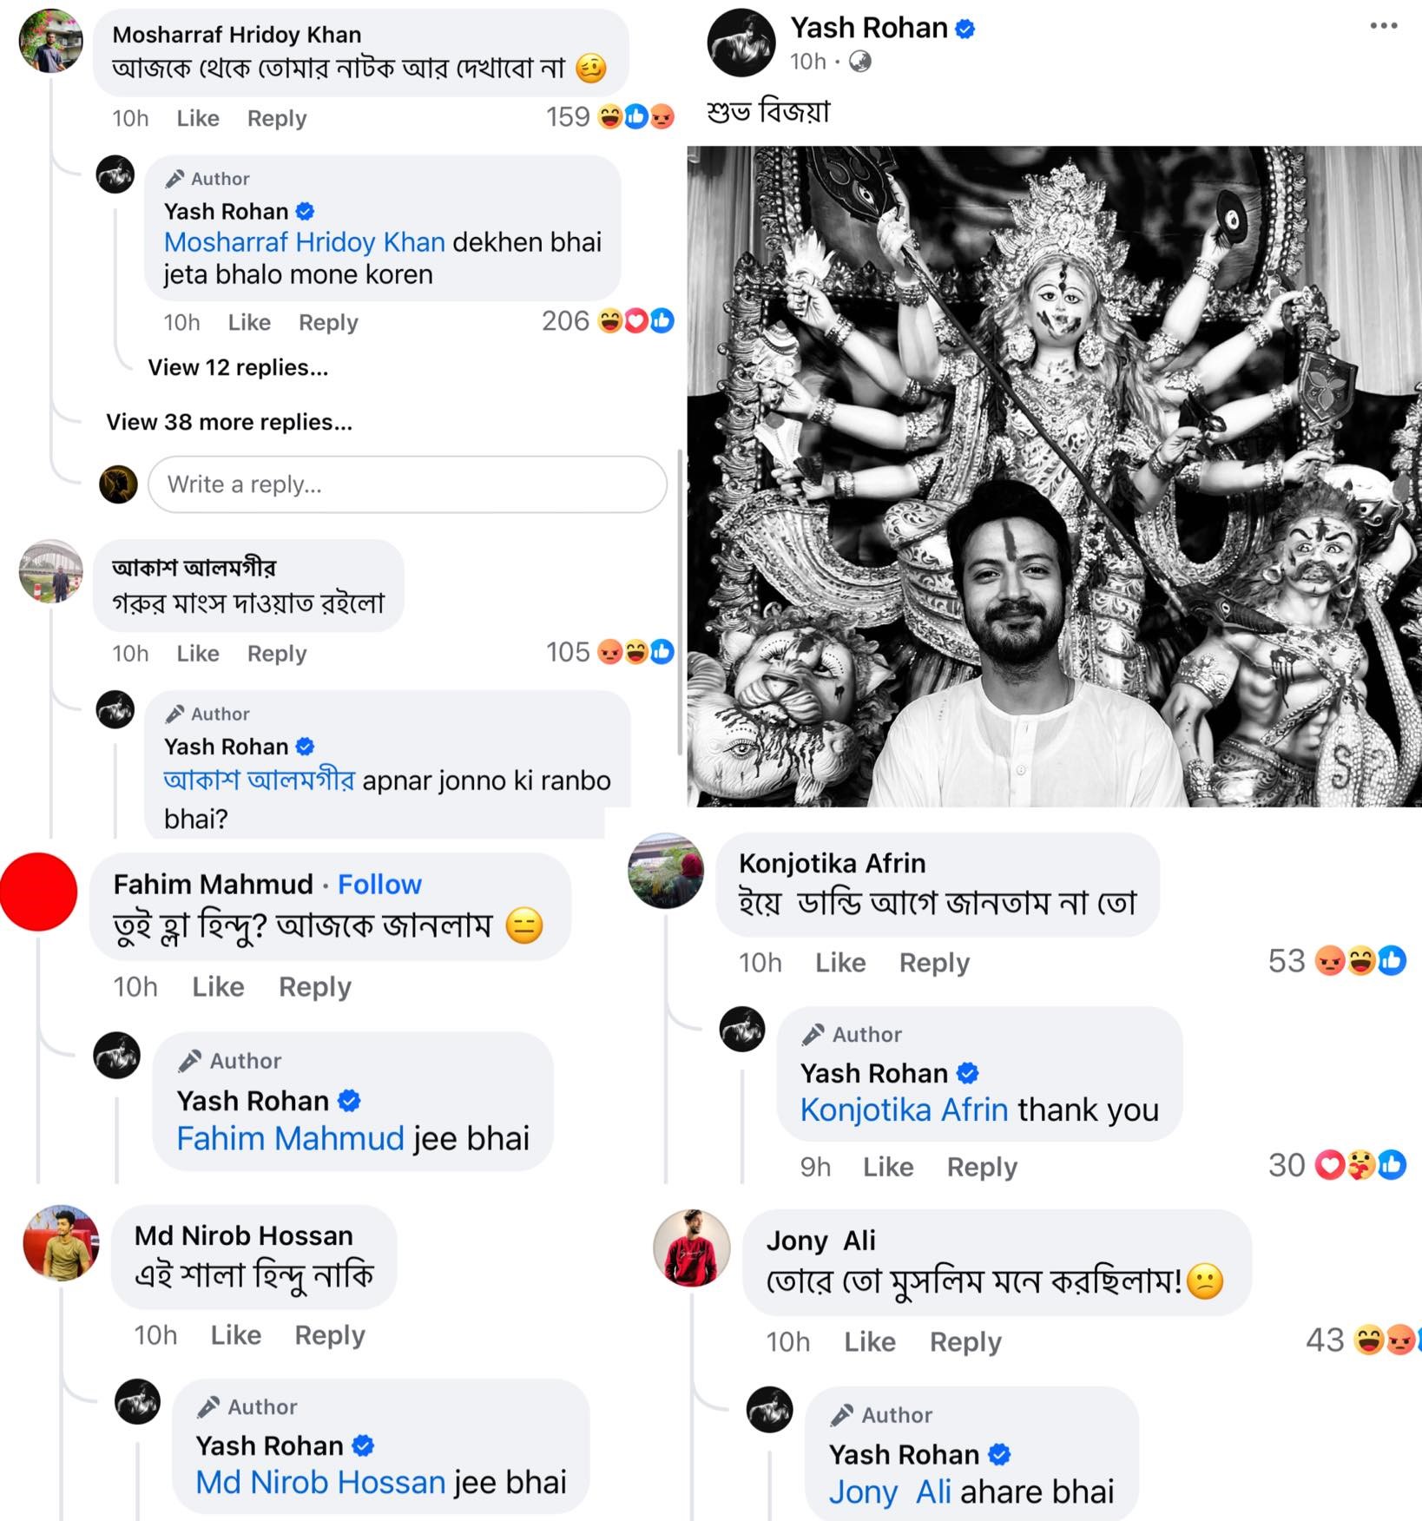Open reactions on Mosharraf Hridoy Khan's comment
The height and width of the screenshot is (1521, 1422).
635,117
